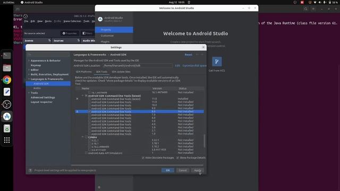Click the Android Studio logo in Welcome window

[100, 19]
